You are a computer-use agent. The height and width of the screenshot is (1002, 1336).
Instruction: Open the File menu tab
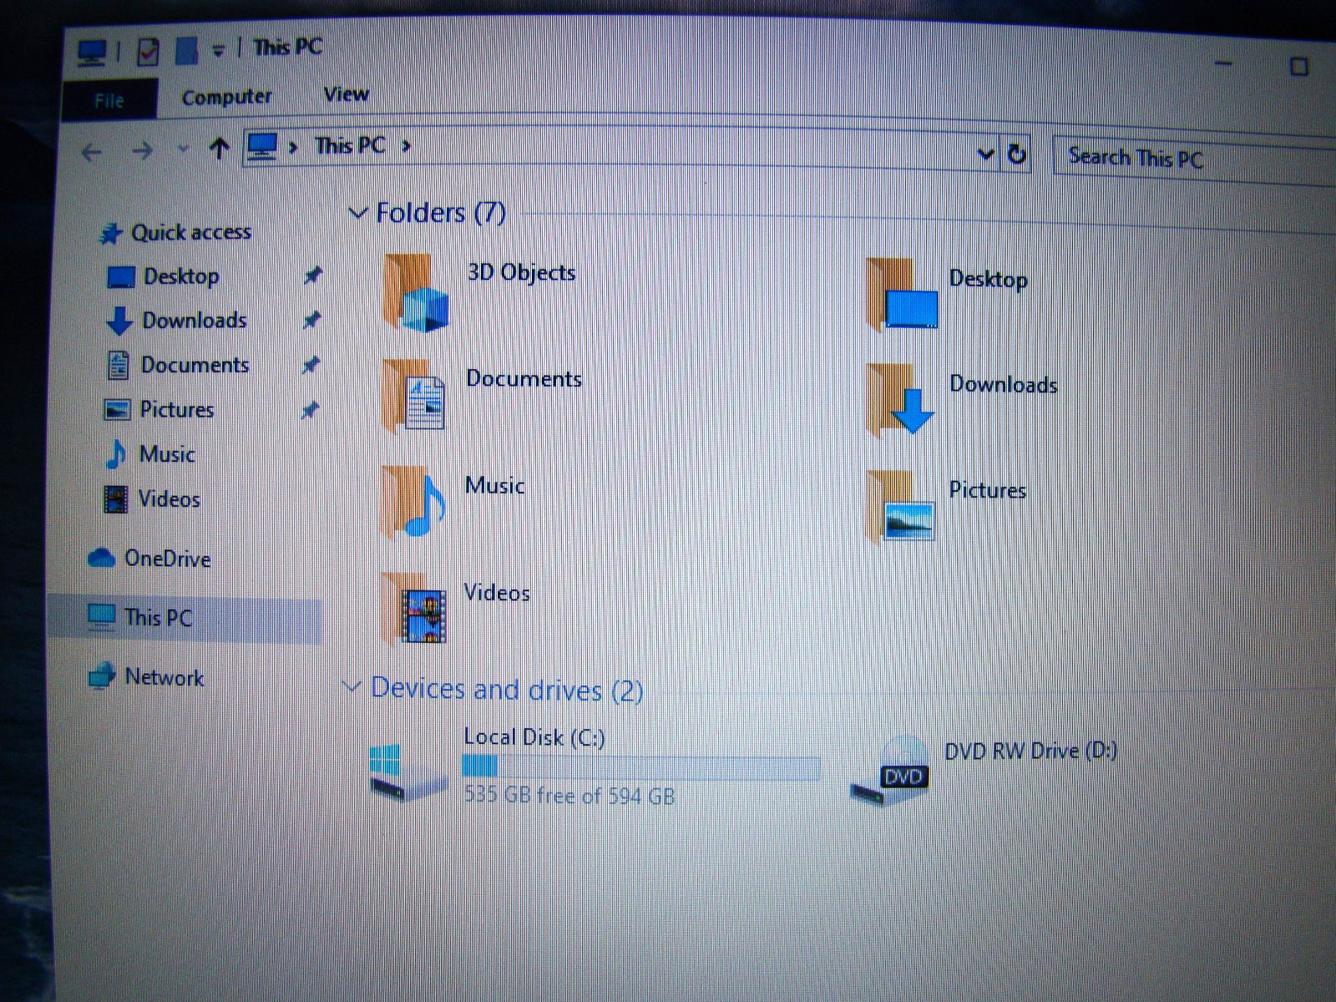pyautogui.click(x=109, y=100)
